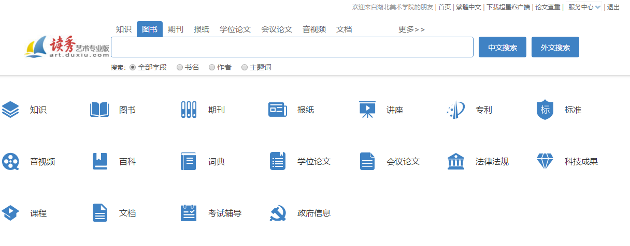Switch to 繁體中文 version
Screen dimensions: 630x246
coord(468,7)
